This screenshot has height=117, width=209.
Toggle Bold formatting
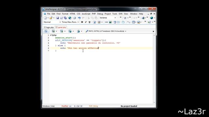pyautogui.click(x=82, y=22)
